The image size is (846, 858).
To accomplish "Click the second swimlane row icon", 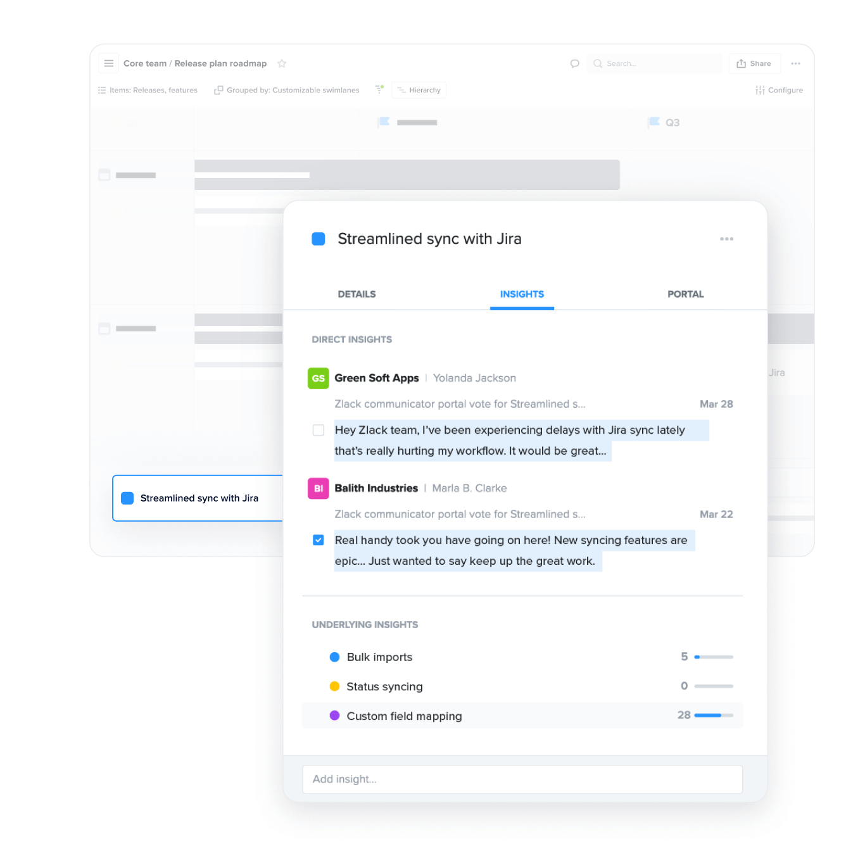I will pos(104,329).
